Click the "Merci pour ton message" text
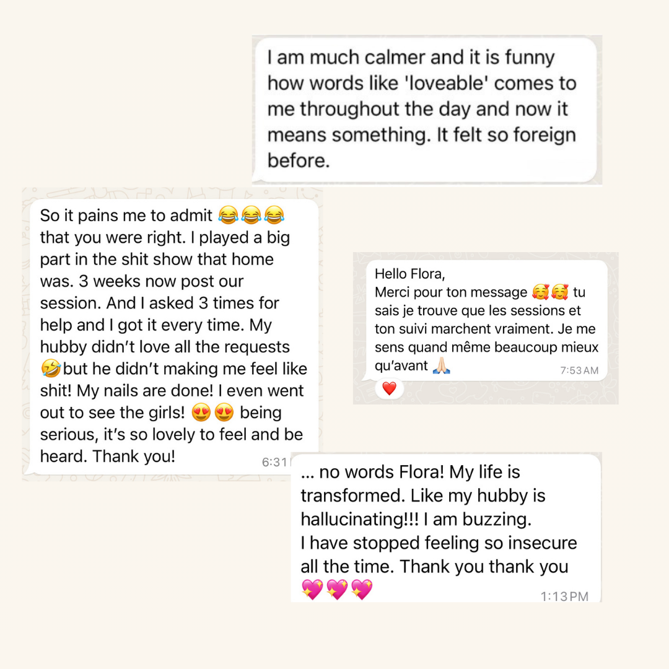Viewport: 669px width, 669px height. tap(452, 292)
